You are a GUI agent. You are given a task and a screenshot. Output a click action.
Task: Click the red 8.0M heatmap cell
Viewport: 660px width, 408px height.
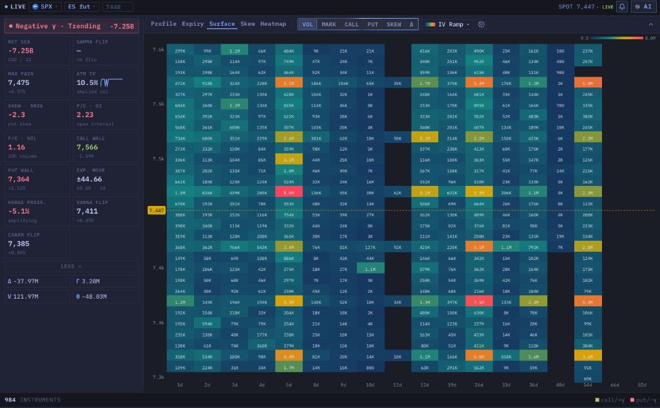click(289, 192)
